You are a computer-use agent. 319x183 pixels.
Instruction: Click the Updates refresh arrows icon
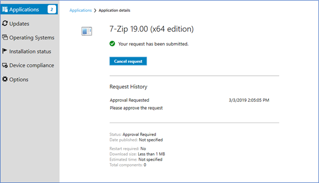click(5, 23)
